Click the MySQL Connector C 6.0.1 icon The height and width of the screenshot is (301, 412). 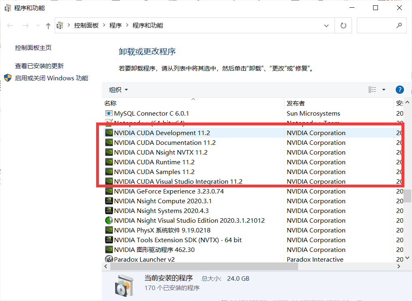(109, 113)
